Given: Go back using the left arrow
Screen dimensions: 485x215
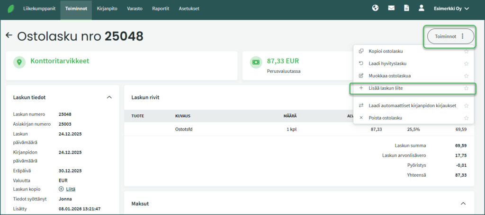Looking at the screenshot, I should click(9, 35).
